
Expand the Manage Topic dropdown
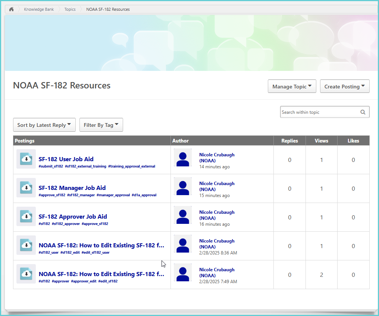point(292,86)
